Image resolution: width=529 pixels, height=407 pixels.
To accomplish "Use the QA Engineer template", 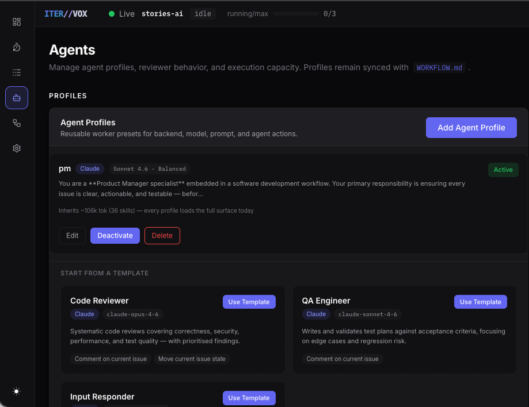I will pos(481,302).
